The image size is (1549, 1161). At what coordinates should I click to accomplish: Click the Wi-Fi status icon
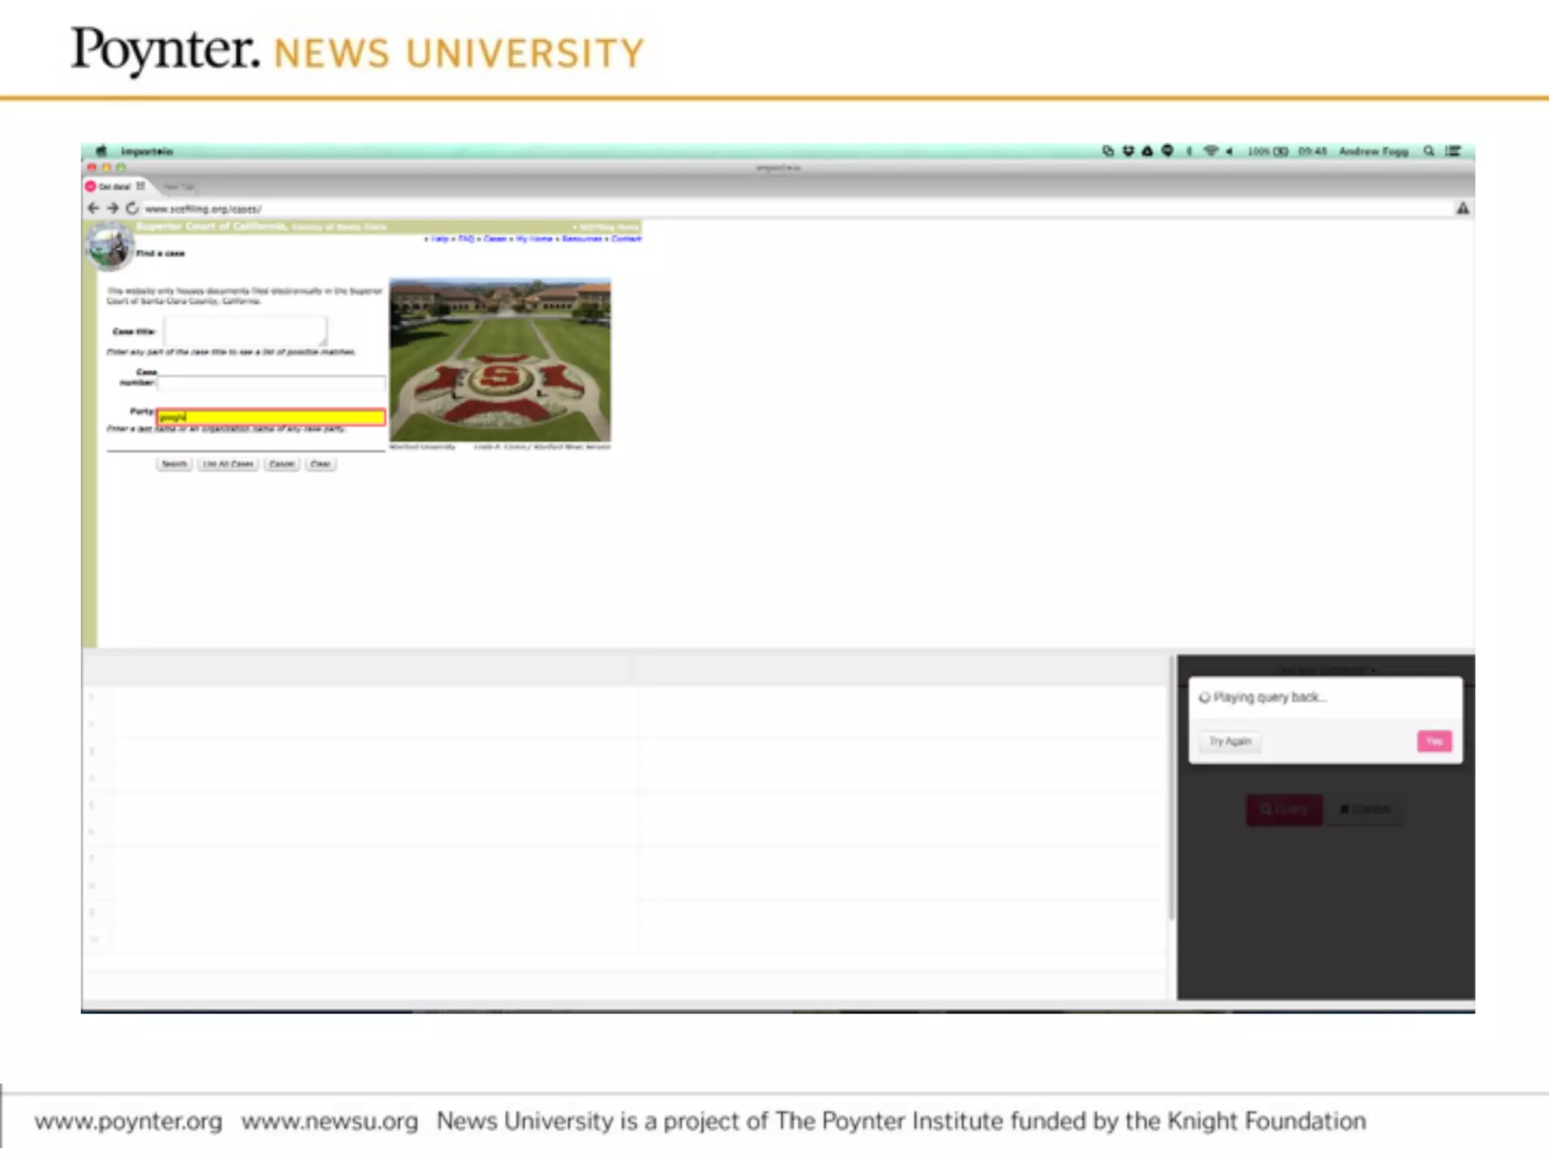click(1210, 150)
